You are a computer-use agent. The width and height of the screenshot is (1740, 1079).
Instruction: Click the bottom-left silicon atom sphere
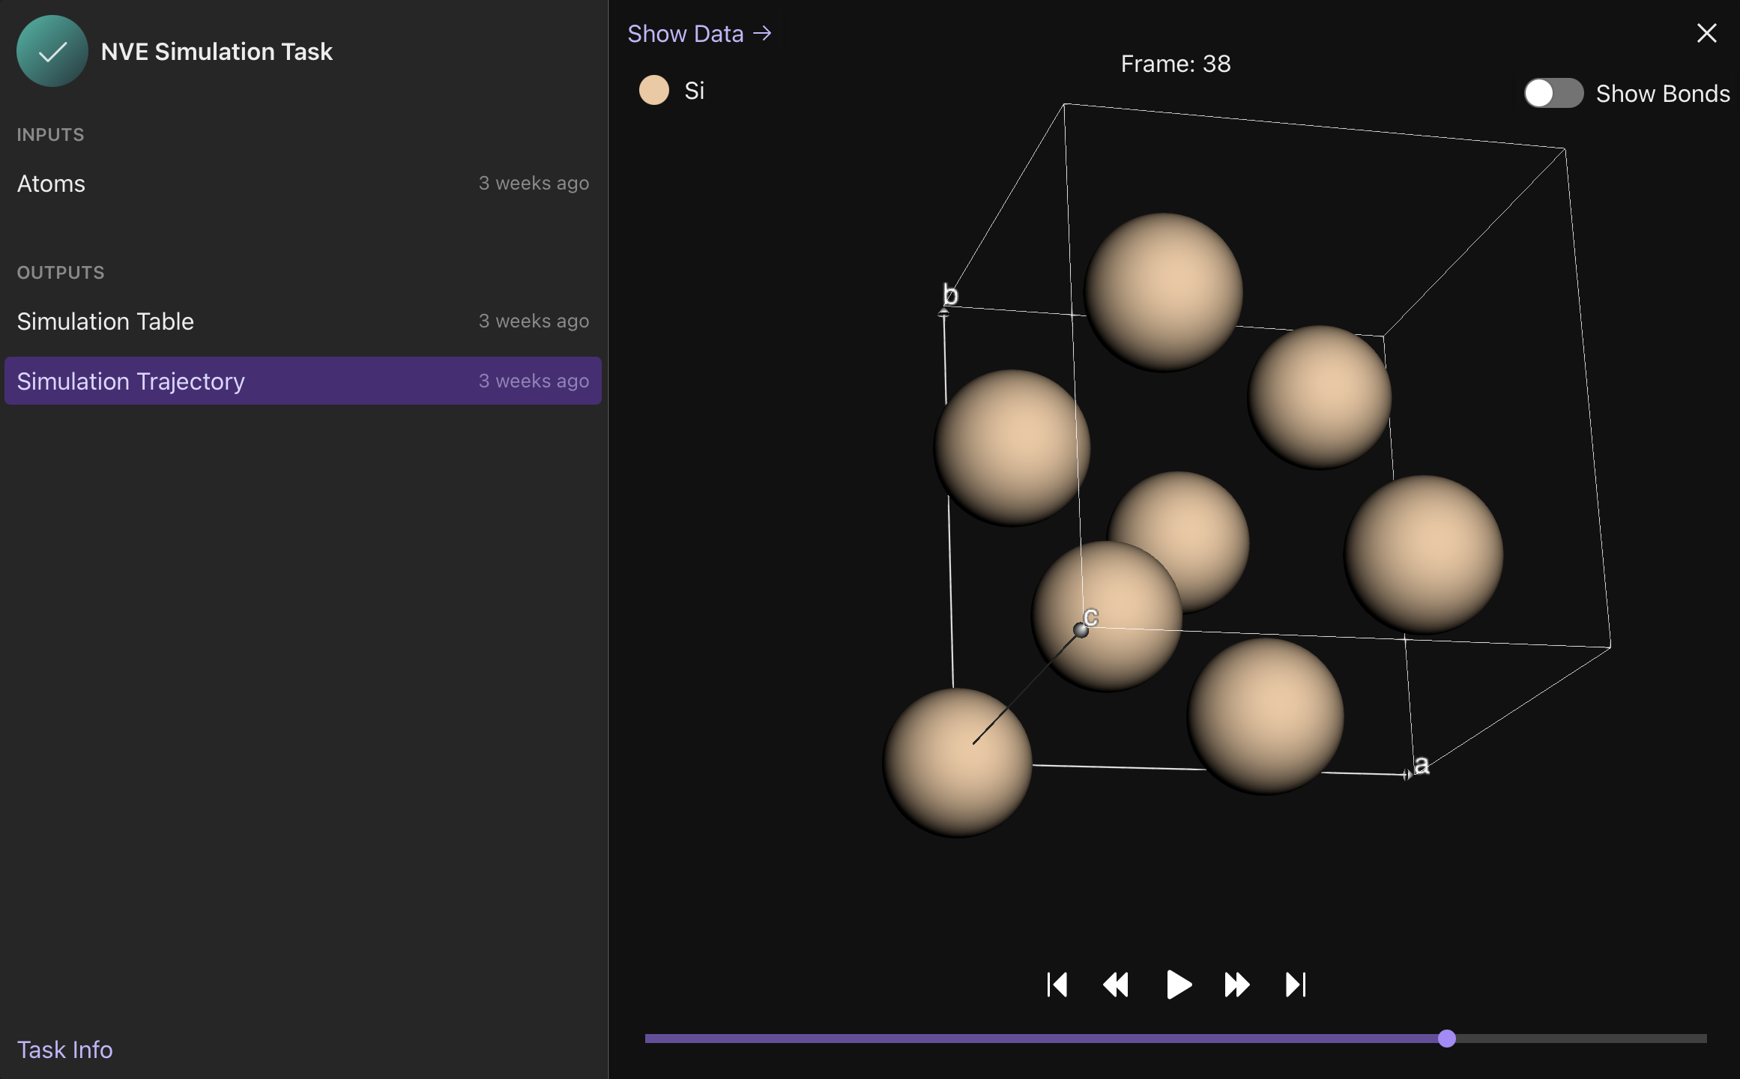point(958,763)
